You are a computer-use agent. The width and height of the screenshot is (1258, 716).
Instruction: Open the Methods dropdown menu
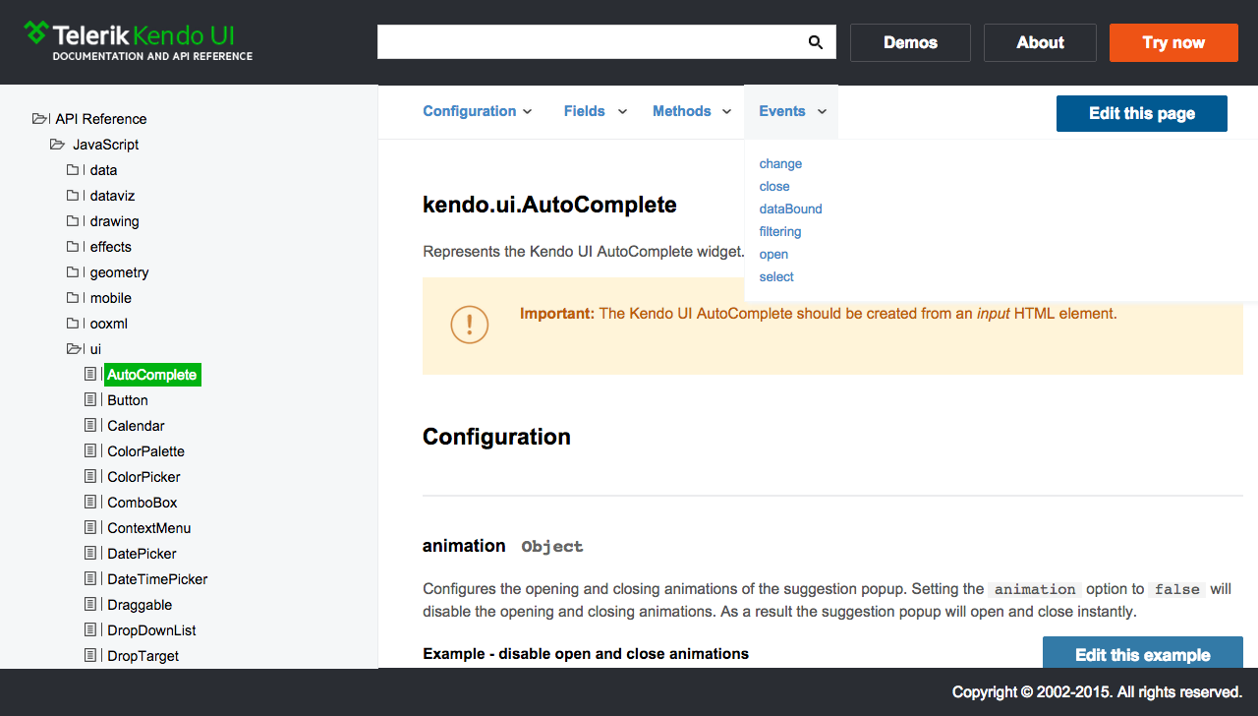[x=692, y=111]
